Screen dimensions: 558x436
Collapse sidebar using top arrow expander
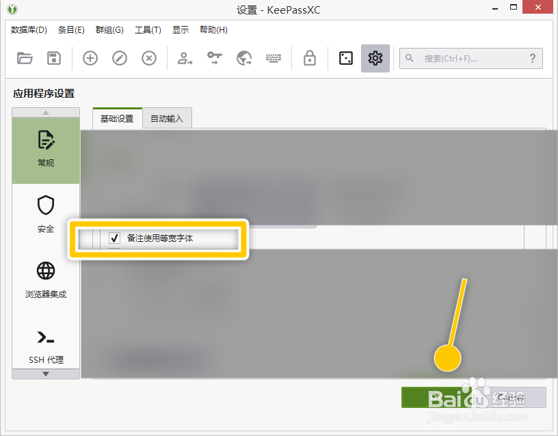tap(46, 111)
